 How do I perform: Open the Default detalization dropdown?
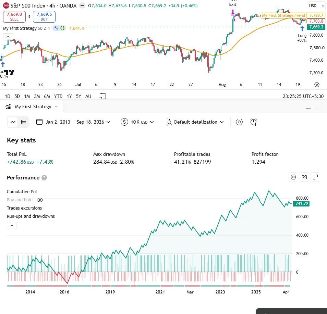tap(198, 122)
